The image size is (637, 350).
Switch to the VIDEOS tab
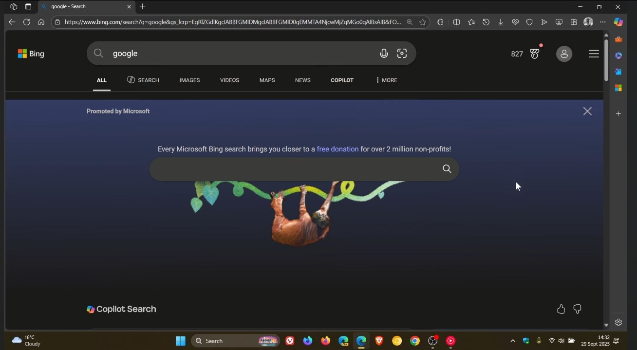pos(229,80)
